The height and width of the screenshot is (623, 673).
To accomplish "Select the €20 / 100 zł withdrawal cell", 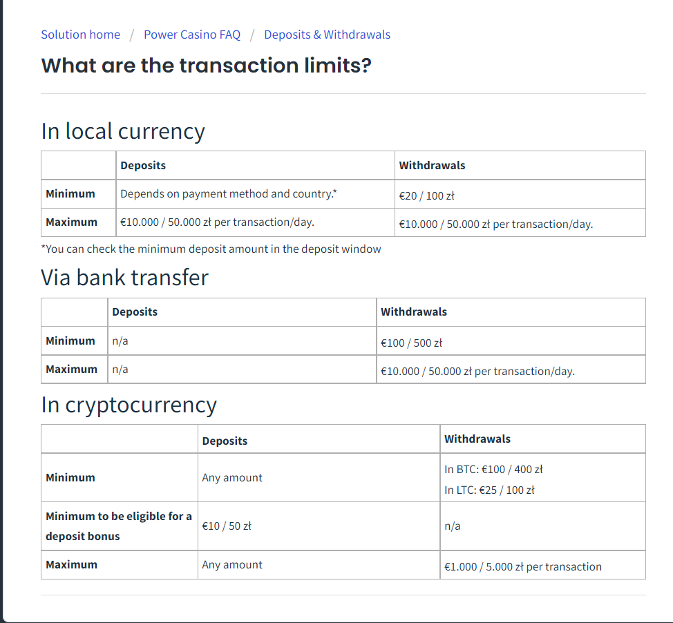I will pos(426,195).
